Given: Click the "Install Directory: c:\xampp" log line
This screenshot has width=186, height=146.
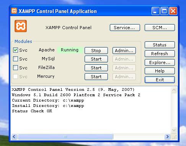Looking at the screenshot, I should pos(48,106).
